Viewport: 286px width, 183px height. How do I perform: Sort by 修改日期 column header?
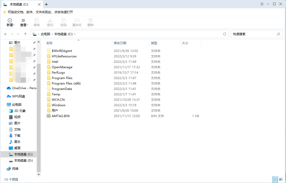(x=120, y=43)
